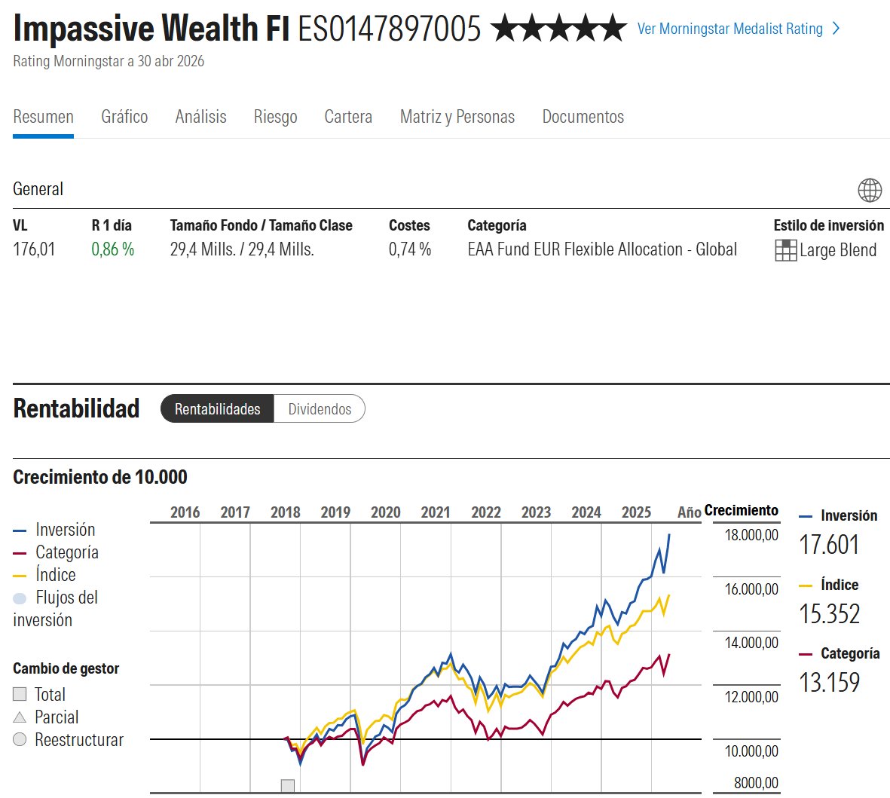The width and height of the screenshot is (890, 798).
Task: Click the manager change square marker on chart
Action: [x=288, y=786]
